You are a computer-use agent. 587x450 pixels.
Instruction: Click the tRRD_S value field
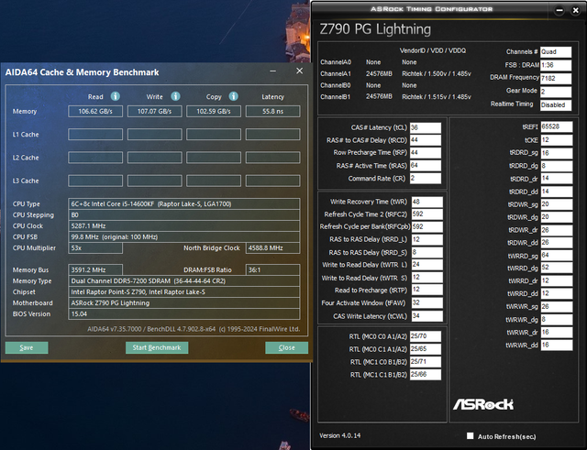(x=427, y=252)
